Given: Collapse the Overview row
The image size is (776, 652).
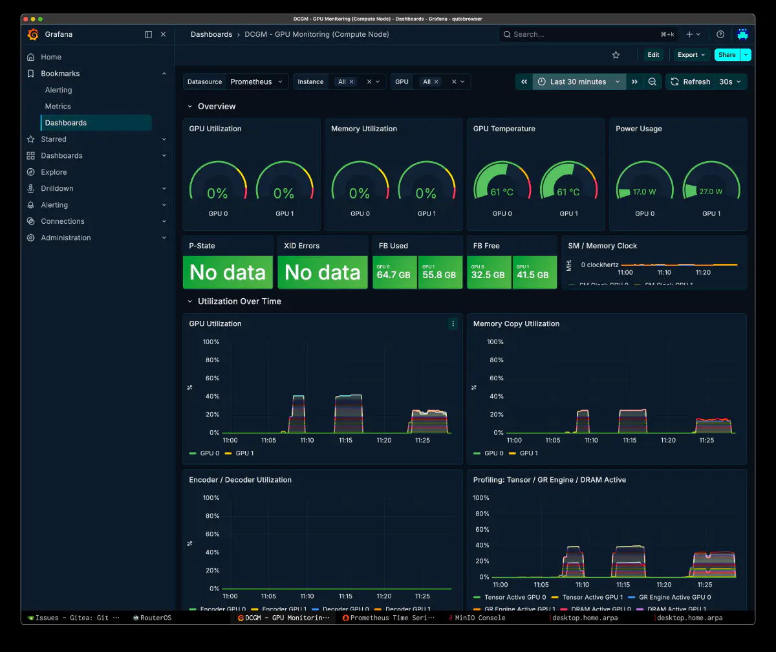Looking at the screenshot, I should [190, 106].
